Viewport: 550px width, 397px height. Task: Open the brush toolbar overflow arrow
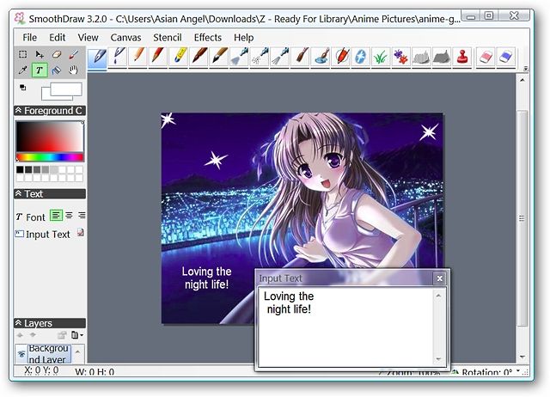(525, 69)
